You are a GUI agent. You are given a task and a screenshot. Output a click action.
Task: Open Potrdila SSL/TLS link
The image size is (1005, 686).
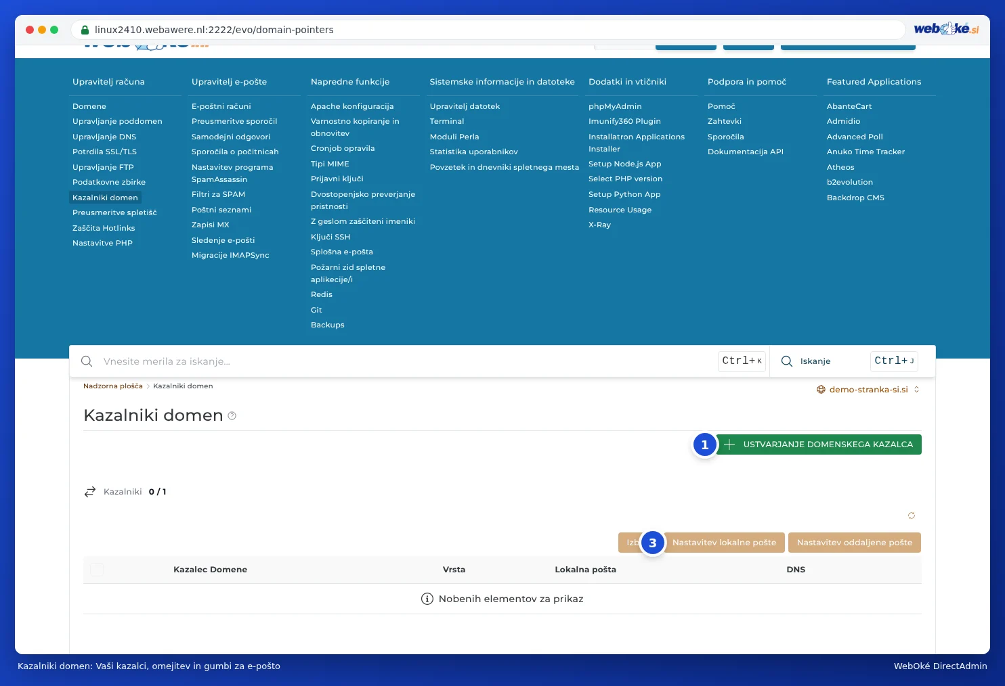[x=104, y=152]
